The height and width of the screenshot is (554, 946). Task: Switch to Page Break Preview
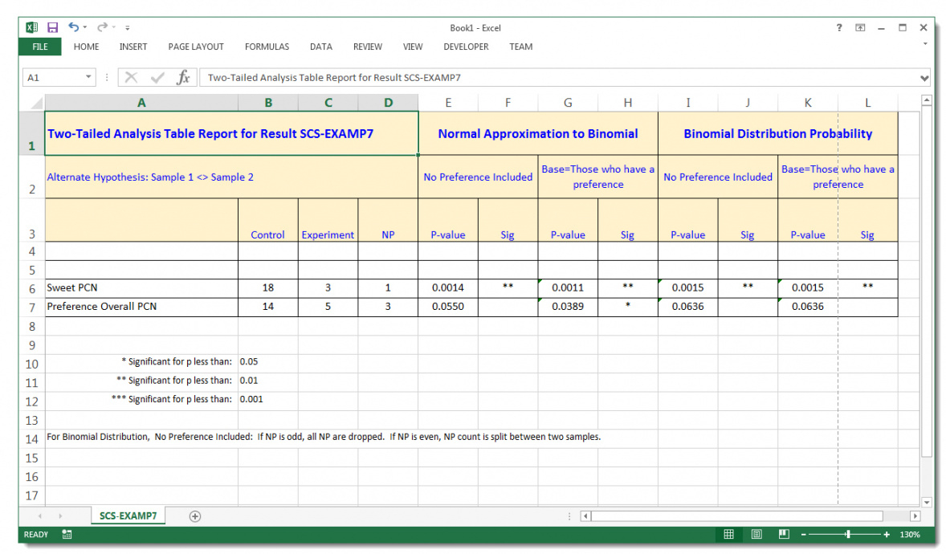784,535
